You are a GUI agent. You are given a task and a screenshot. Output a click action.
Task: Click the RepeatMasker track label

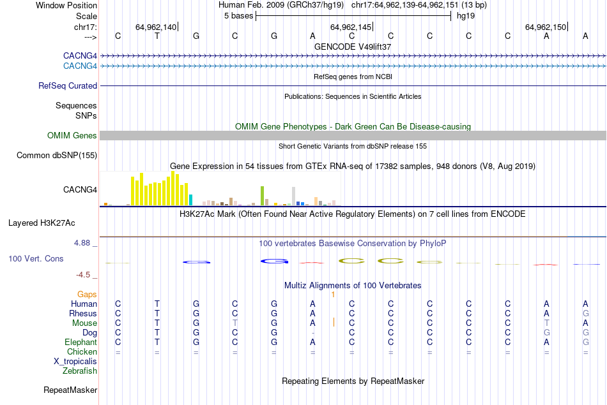click(70, 390)
